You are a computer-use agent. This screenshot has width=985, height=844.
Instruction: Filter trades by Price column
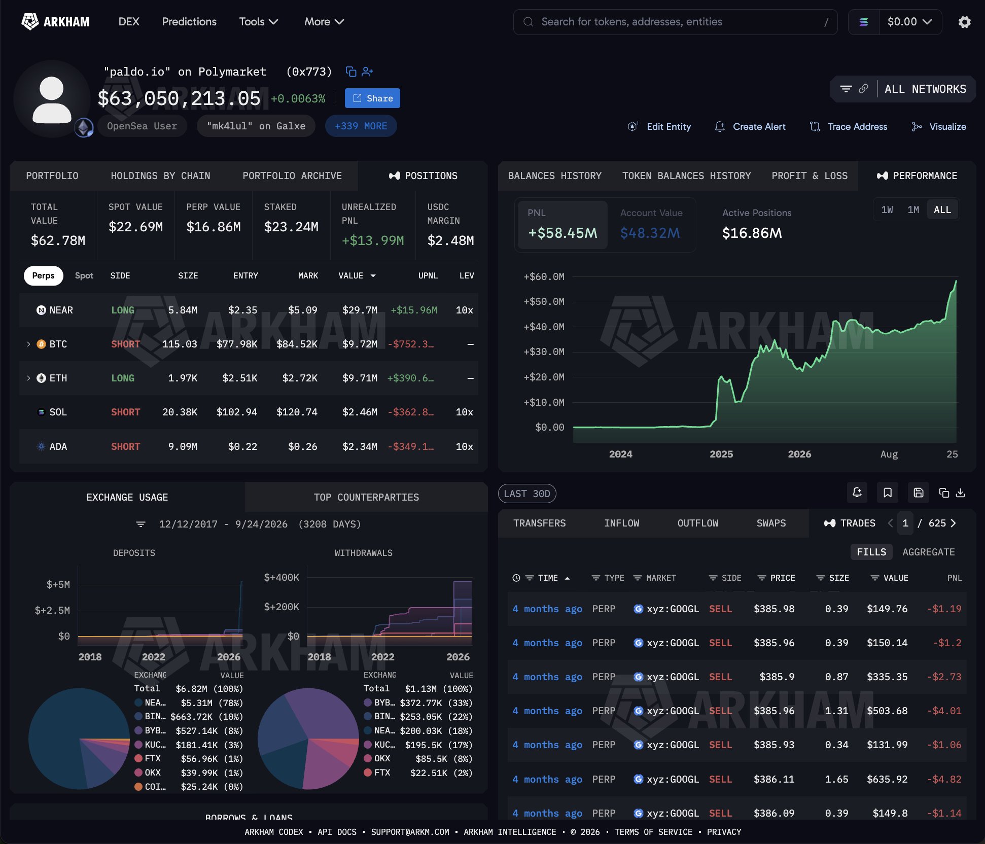click(761, 578)
